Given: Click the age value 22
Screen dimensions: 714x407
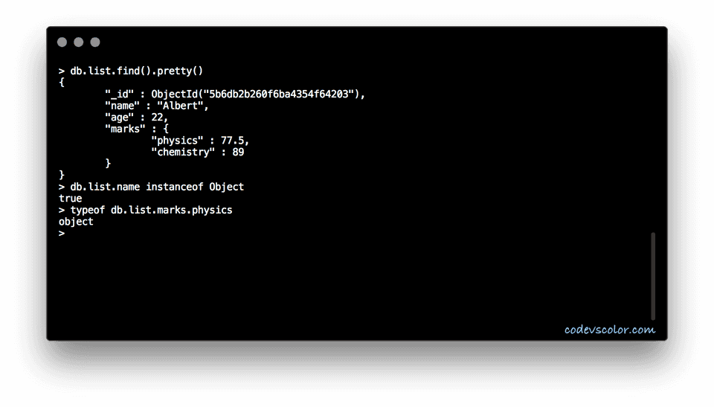Looking at the screenshot, I should 160,118.
